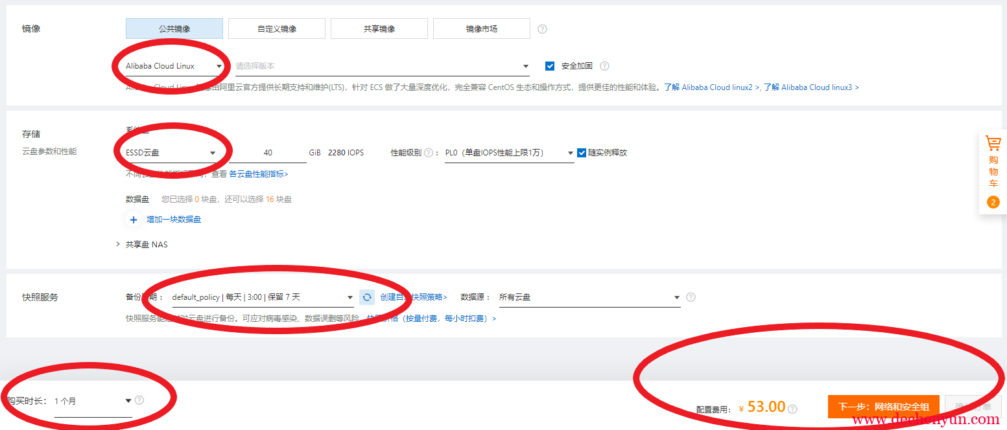Open the 购物车 shopping cart icon
Viewport: 1007px width, 430px height.
(993, 143)
